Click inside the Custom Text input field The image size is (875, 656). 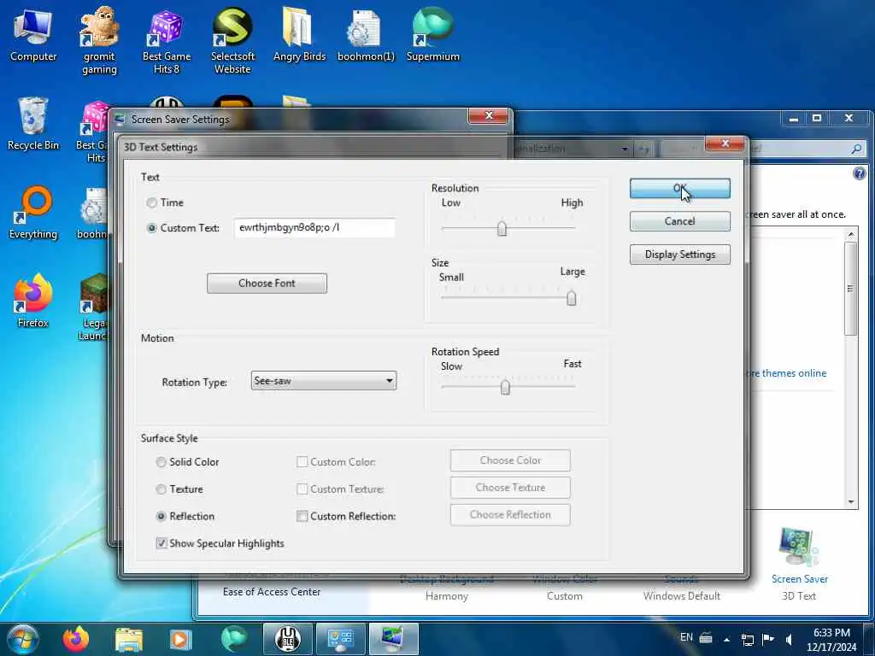[314, 227]
